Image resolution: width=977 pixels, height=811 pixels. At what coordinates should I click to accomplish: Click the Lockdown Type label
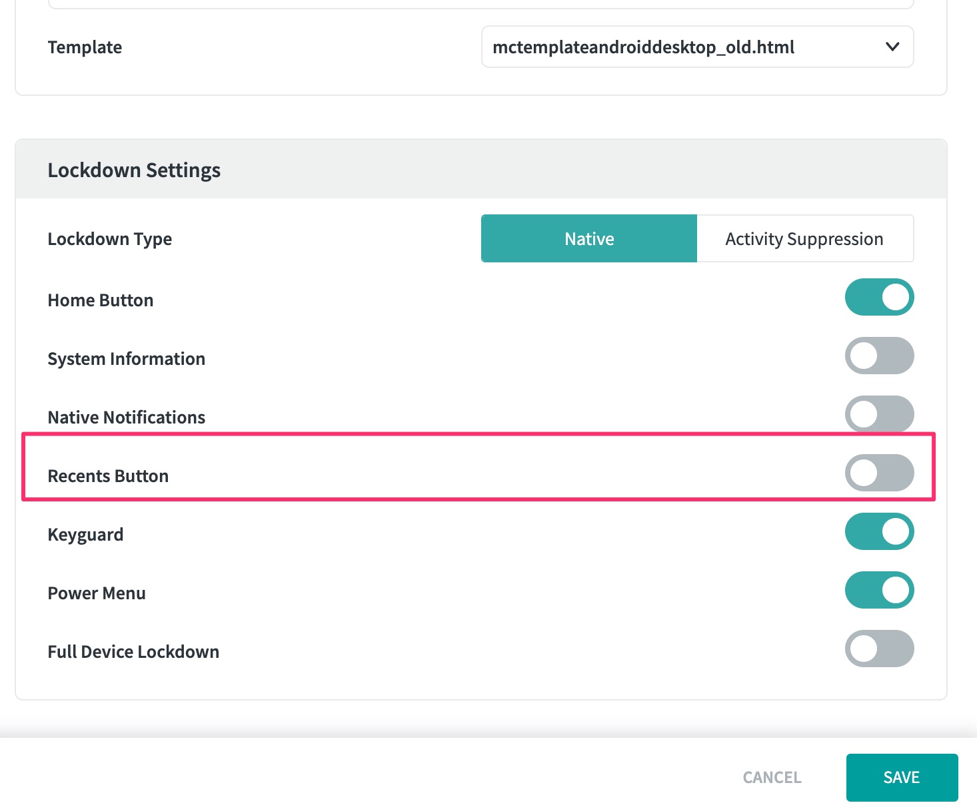pyautogui.click(x=110, y=239)
